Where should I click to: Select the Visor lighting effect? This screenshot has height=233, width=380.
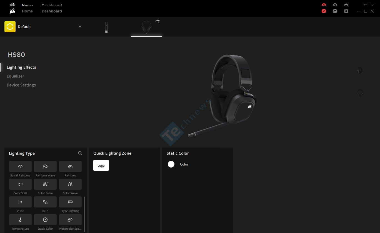(20, 202)
